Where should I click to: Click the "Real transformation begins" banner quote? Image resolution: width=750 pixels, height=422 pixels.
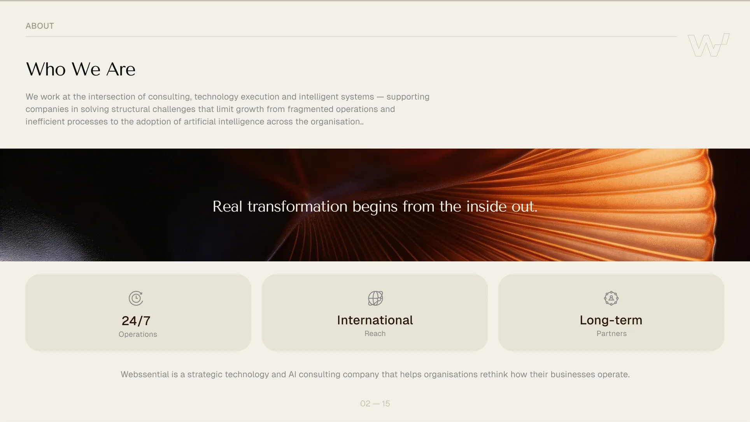point(375,207)
